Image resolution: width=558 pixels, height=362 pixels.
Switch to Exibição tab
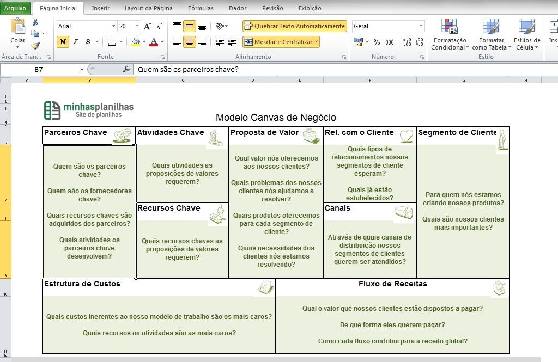click(x=310, y=8)
